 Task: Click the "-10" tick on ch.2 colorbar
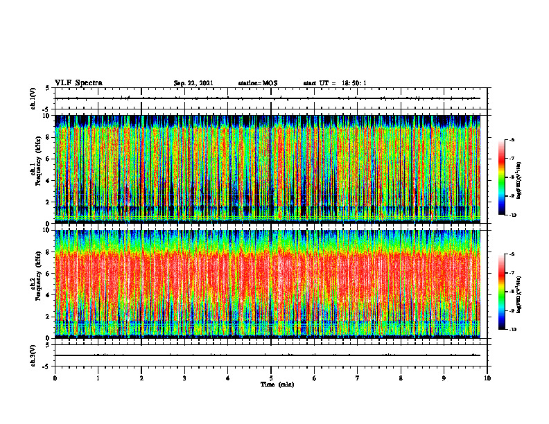point(512,330)
